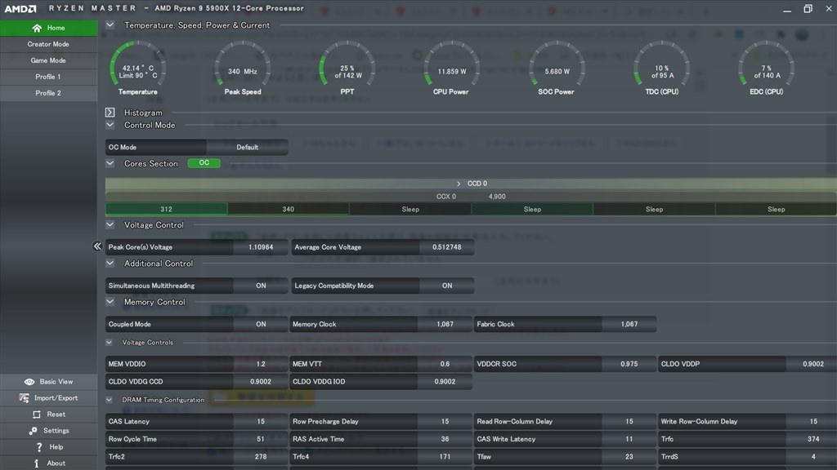837x470 pixels.
Task: Select the Game Mode tab
Action: tap(48, 60)
